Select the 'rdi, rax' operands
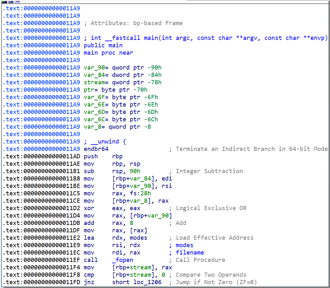 tap(126, 253)
